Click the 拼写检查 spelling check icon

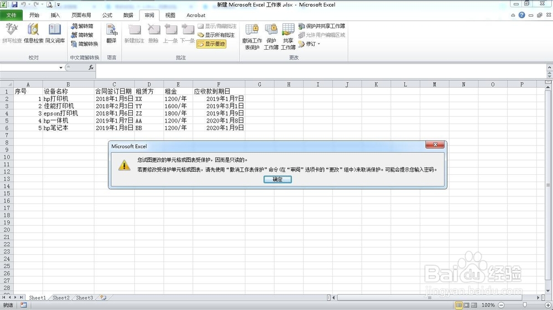pos(12,34)
